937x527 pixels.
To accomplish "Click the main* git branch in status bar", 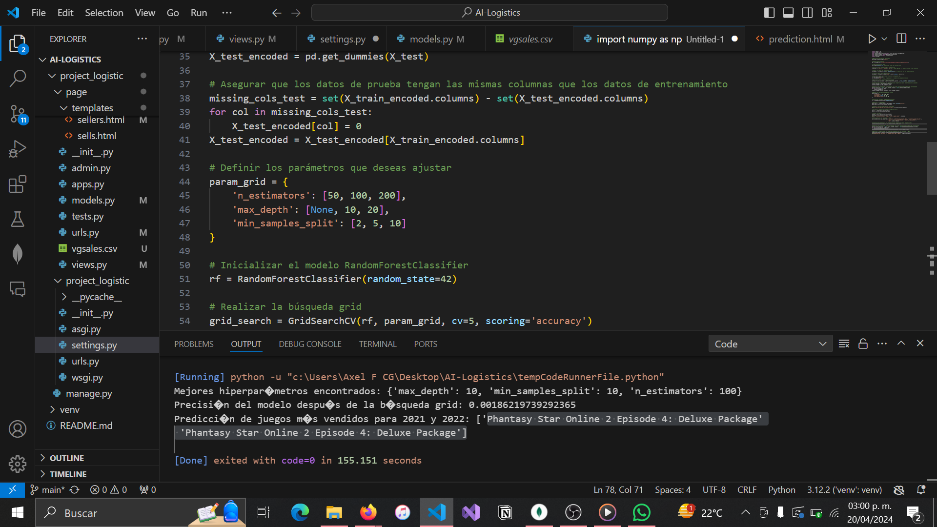I will pyautogui.click(x=48, y=489).
